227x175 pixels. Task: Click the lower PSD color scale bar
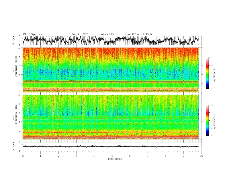tap(207, 120)
